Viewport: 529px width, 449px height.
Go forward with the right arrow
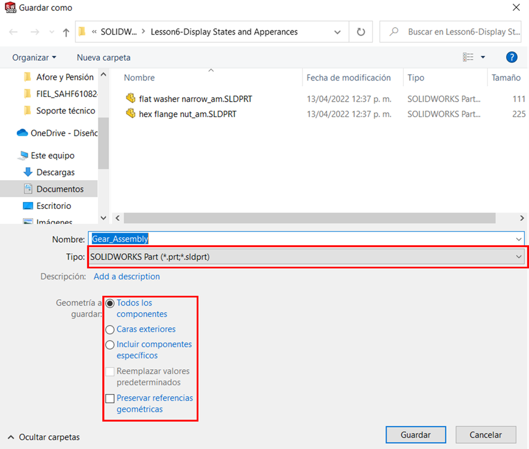[34, 32]
